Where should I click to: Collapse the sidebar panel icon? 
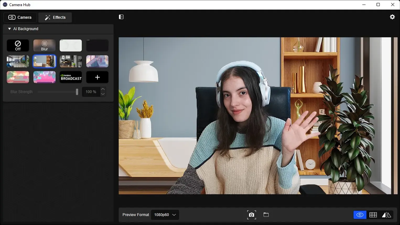tap(121, 17)
